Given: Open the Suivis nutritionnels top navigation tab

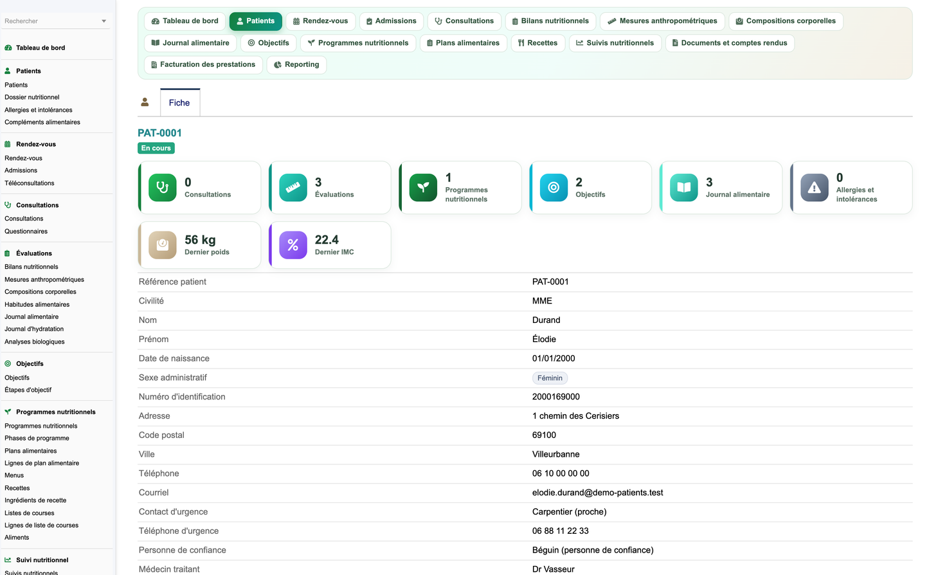Looking at the screenshot, I should [x=615, y=43].
